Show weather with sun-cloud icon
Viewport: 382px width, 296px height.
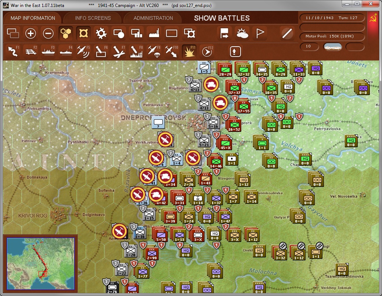tap(242, 33)
